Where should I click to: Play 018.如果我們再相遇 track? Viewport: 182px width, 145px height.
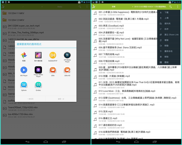click(136, 133)
